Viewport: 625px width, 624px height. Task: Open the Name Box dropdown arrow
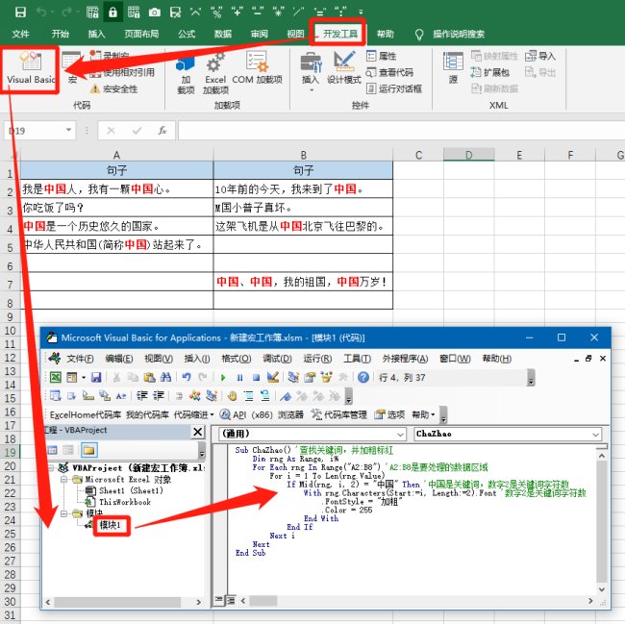[x=68, y=130]
